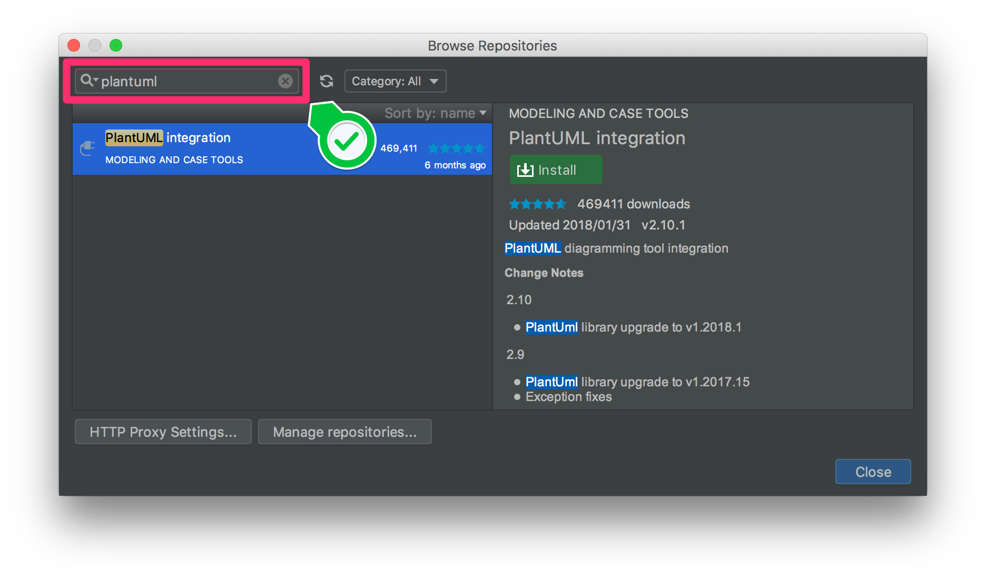The height and width of the screenshot is (580, 986).
Task: Click "library upgrade to v1.2018.1" note
Action: point(661,327)
